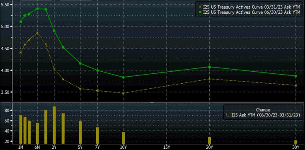The height and width of the screenshot is (150, 305).
Task: Click green 06/30/23 legend marker icon
Action: coord(200,12)
